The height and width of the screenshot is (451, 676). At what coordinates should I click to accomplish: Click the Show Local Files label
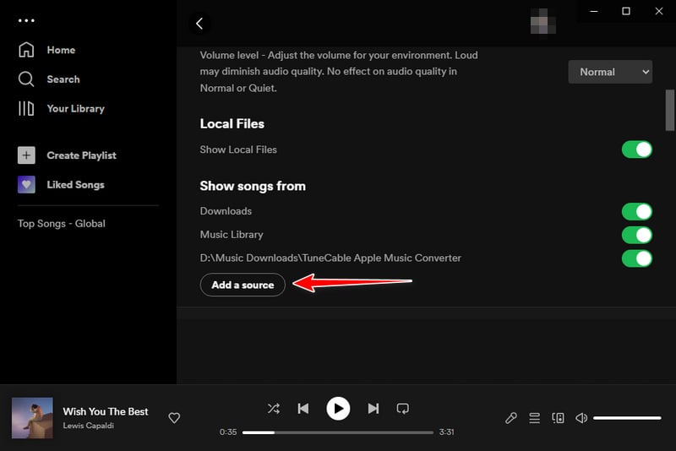238,149
